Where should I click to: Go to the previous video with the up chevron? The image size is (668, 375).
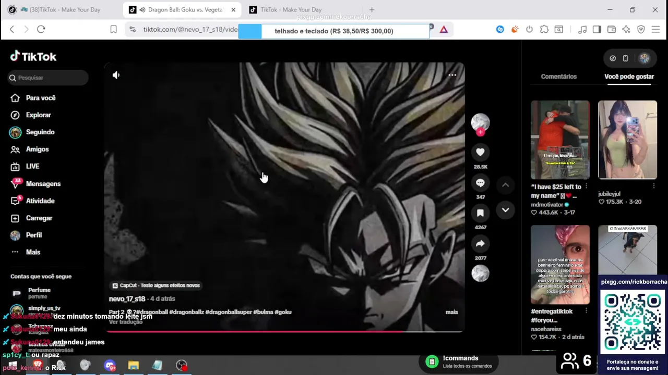tap(505, 185)
